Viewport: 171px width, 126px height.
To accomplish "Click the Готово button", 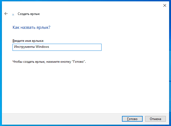I will 132,119.
